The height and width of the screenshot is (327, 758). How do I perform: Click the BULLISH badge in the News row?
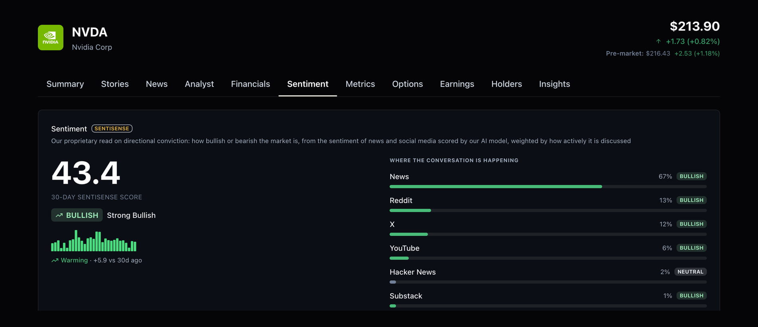tap(691, 176)
